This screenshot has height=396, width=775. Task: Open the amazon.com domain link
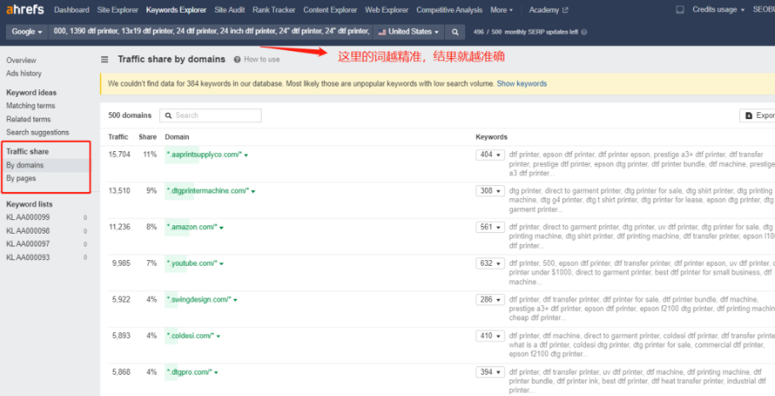[192, 227]
